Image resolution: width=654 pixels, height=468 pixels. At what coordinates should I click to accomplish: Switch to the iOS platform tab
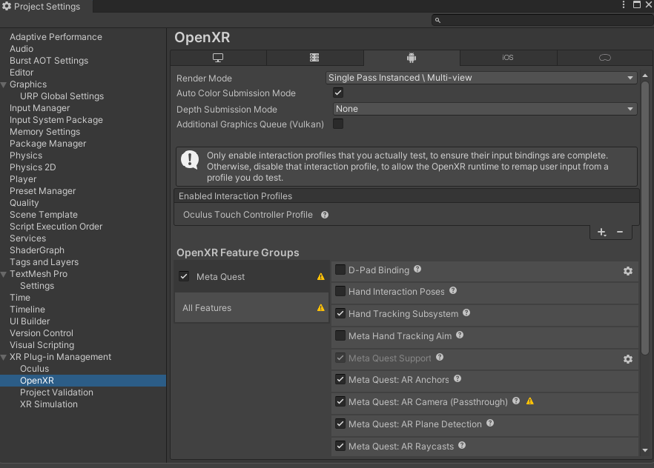(508, 58)
